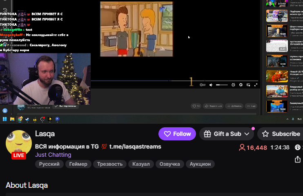Screen dimensions: 303x196
Task: Mute the video player volume speaker icon
Action: pyautogui.click(x=211, y=85)
